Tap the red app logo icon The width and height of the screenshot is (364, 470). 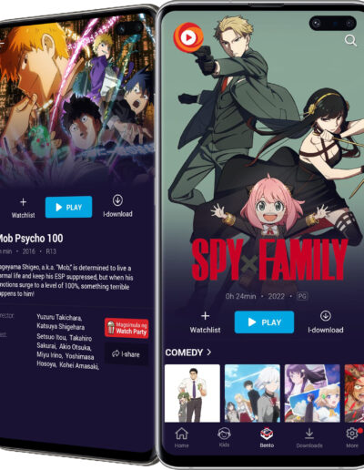(188, 37)
